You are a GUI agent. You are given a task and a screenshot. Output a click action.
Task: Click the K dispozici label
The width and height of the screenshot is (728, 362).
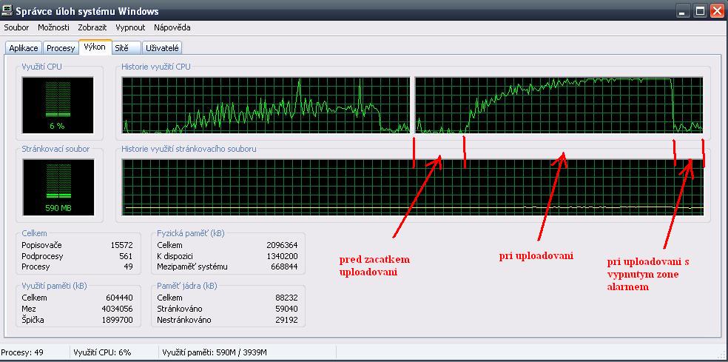pos(175,256)
